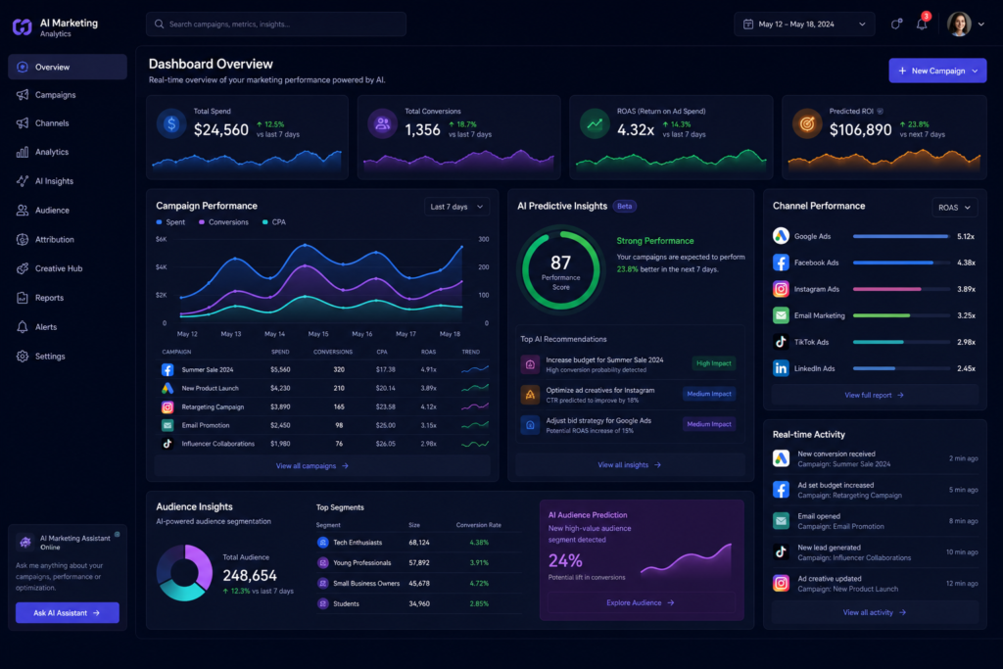The image size is (1003, 669).
Task: Click the Total Conversions people icon
Action: coord(383,124)
